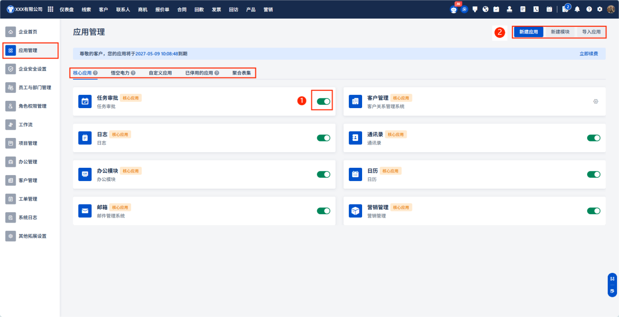The height and width of the screenshot is (317, 619).
Task: Click the 导入应用 button
Action: [x=591, y=32]
